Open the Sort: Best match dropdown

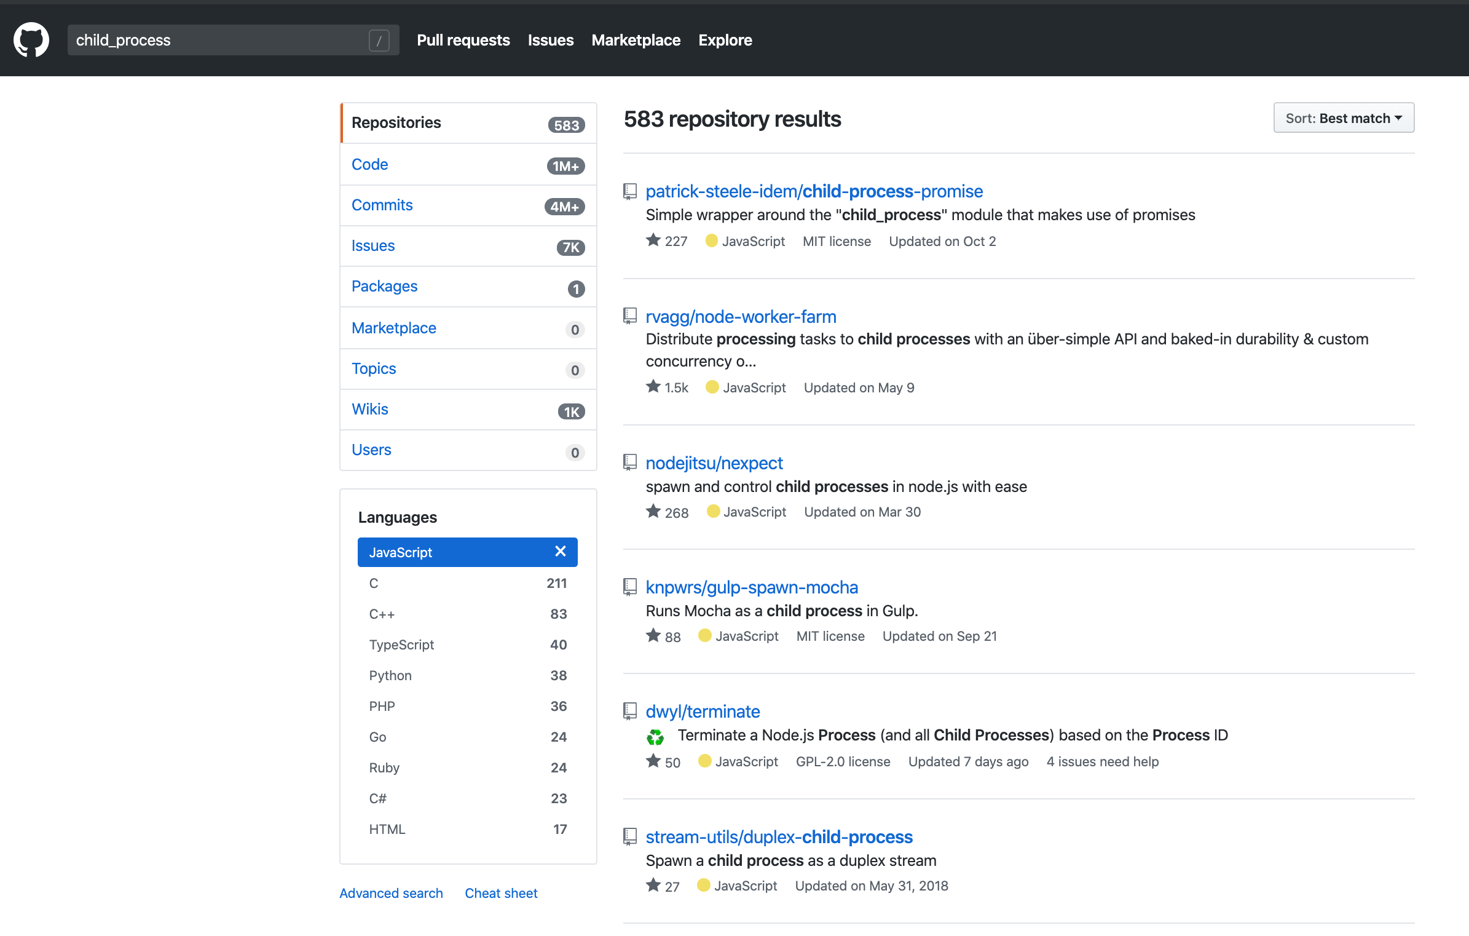click(x=1344, y=118)
